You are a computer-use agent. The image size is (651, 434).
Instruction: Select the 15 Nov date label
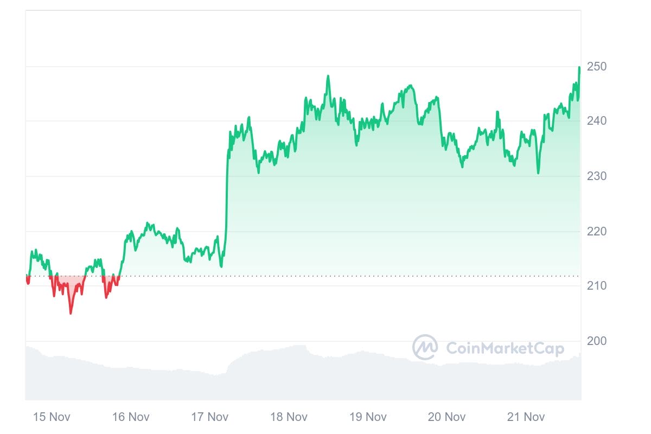(x=52, y=417)
